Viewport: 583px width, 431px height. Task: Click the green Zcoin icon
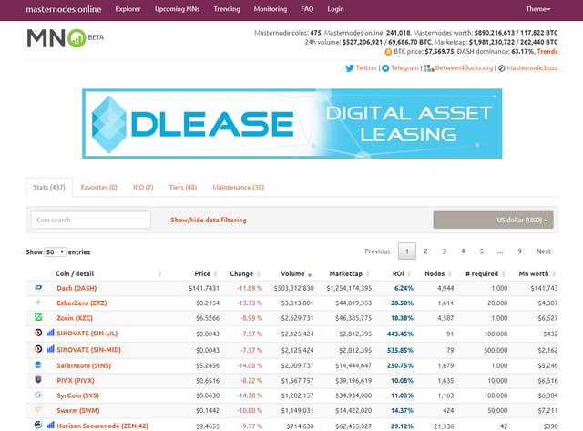(38, 317)
